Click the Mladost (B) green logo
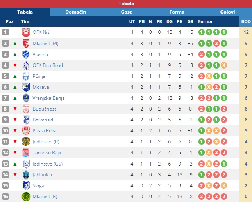252x206 pixels. coord(26,197)
